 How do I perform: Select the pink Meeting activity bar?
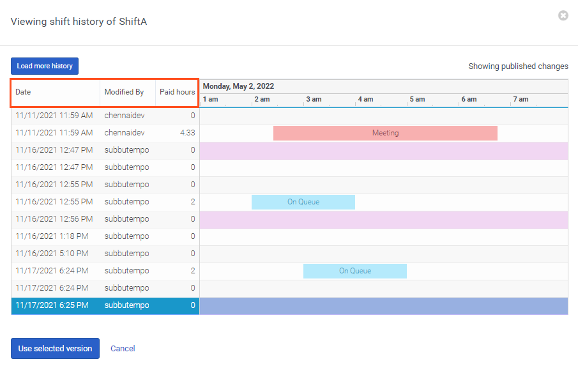[x=385, y=133]
